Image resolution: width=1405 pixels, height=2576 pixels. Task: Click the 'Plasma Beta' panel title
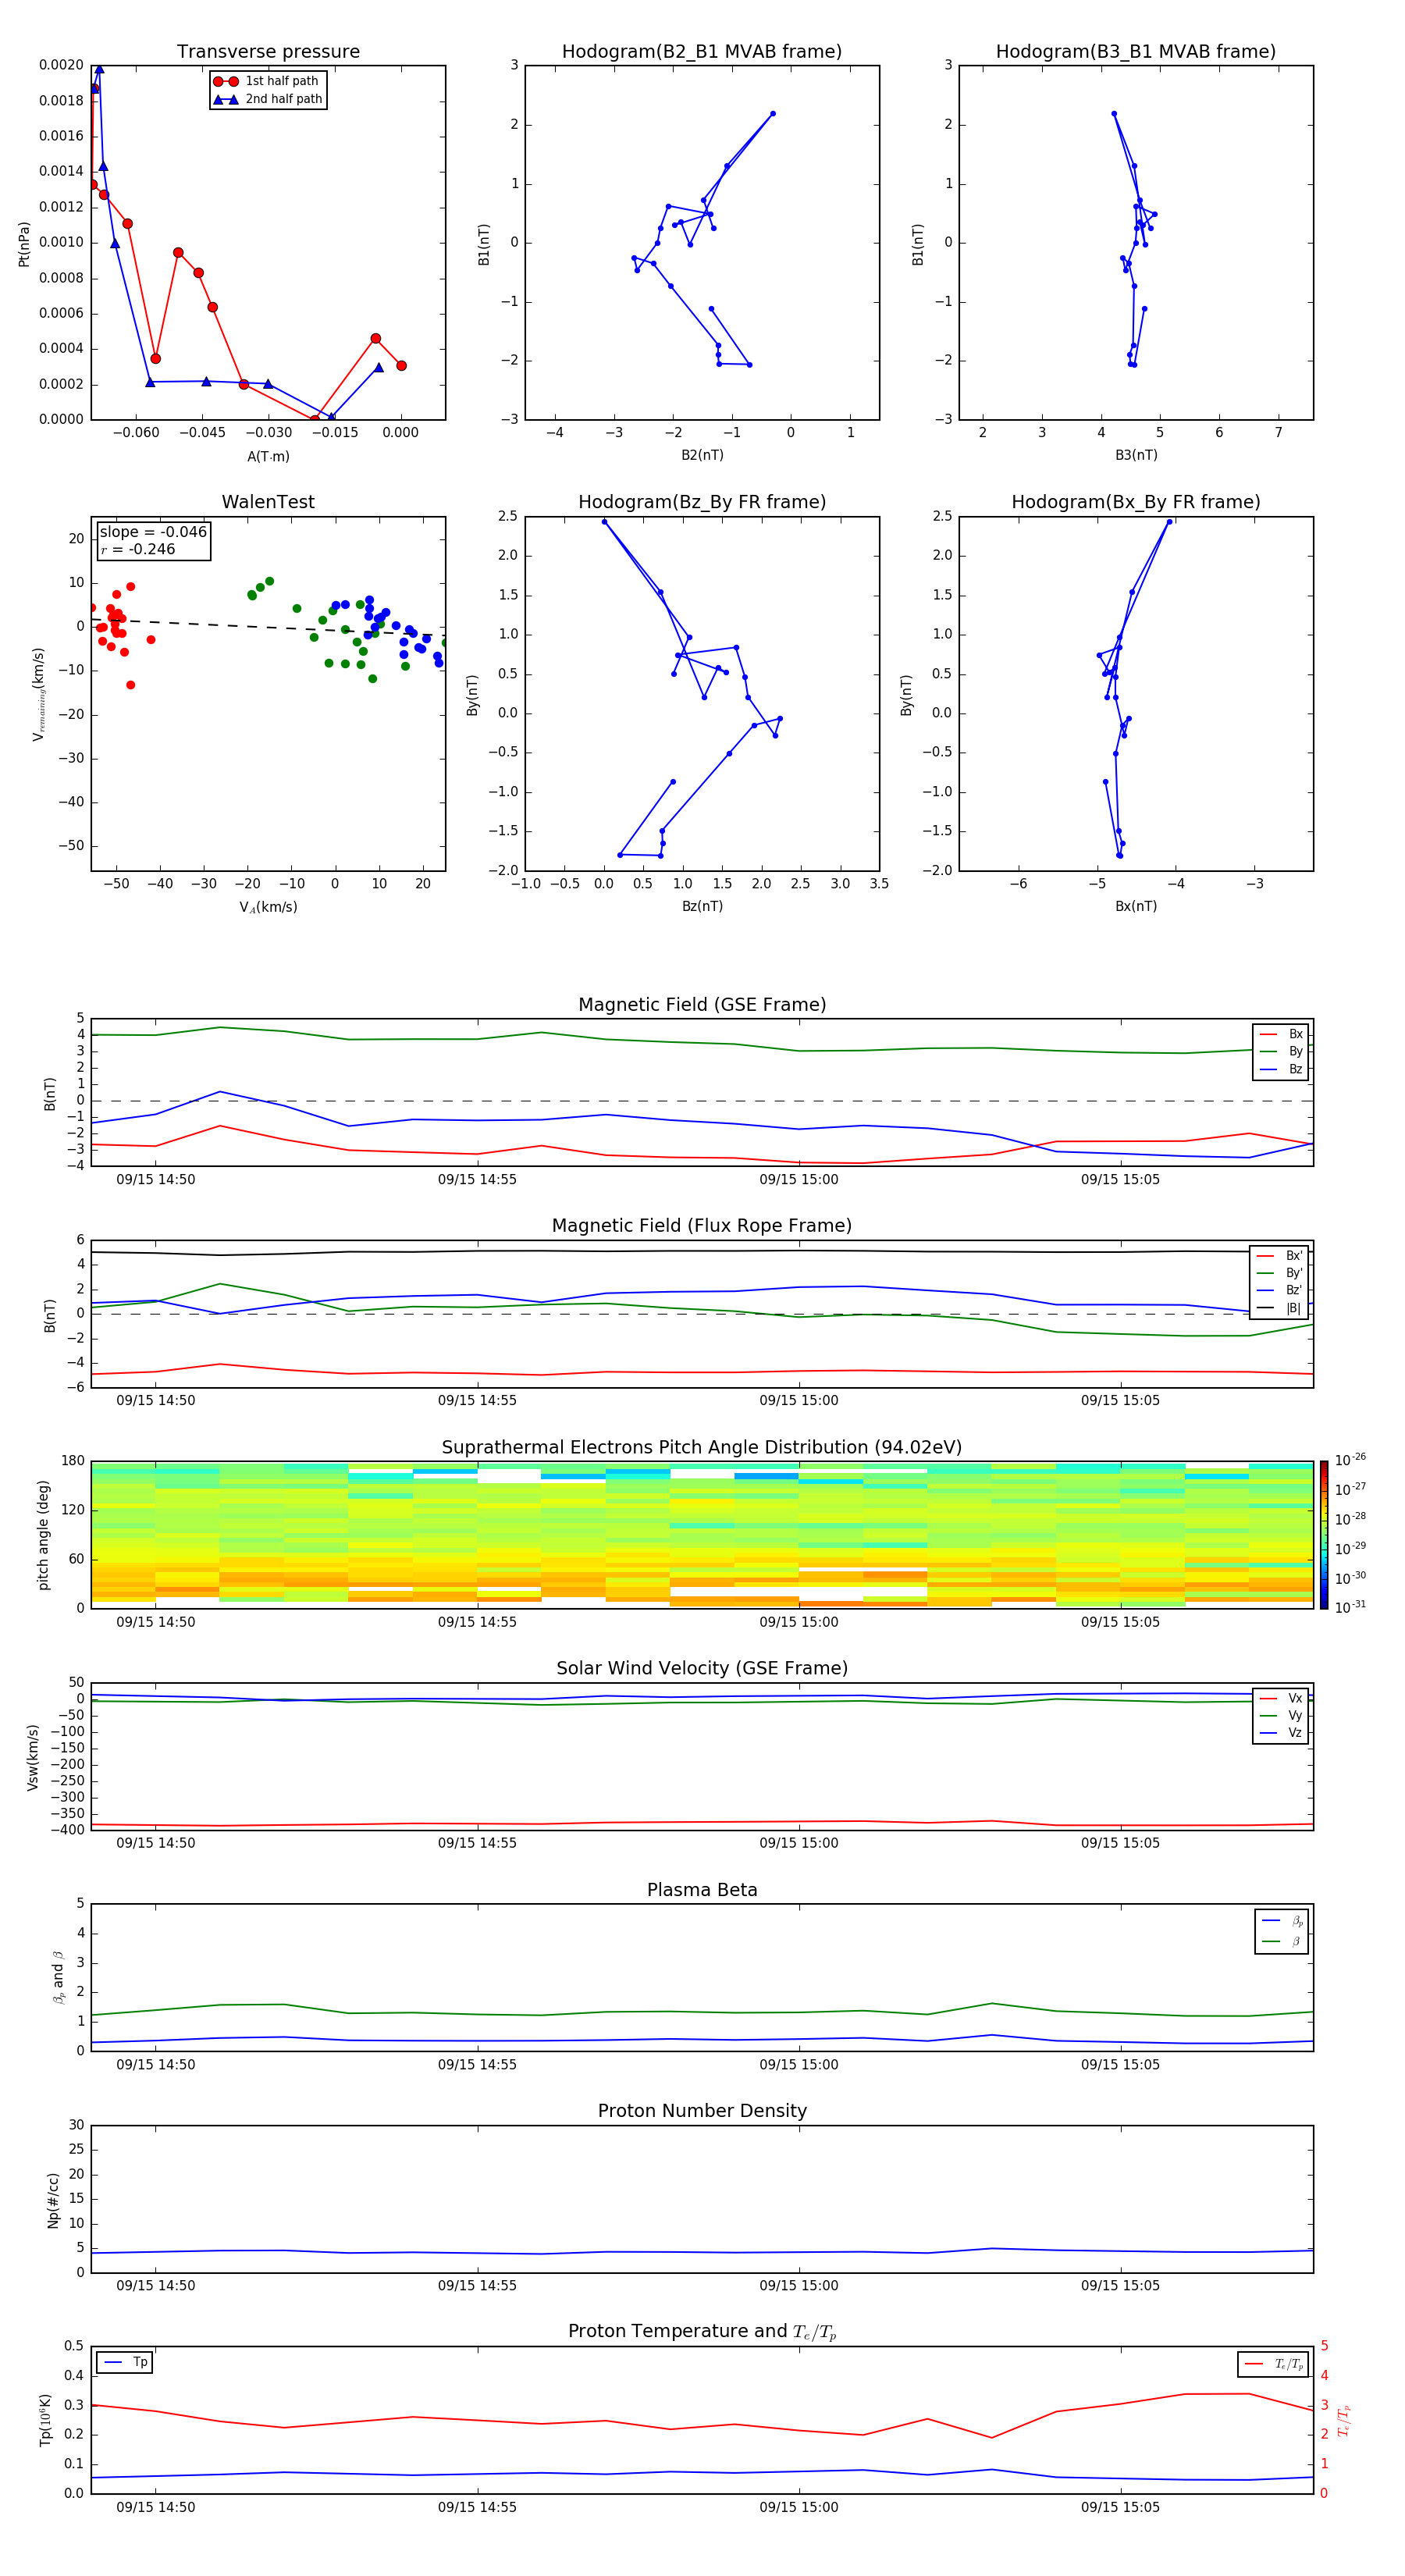pos(702,1891)
